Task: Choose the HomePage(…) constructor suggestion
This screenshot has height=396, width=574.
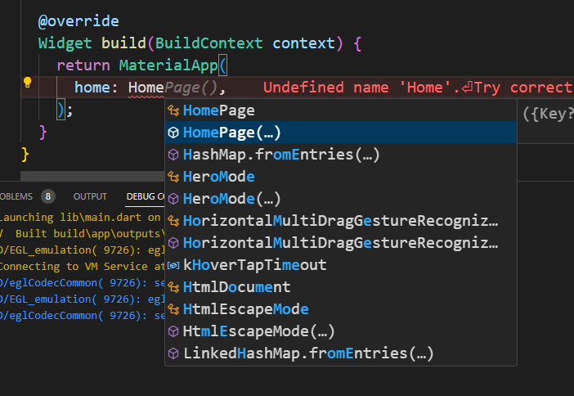Action: (x=341, y=133)
